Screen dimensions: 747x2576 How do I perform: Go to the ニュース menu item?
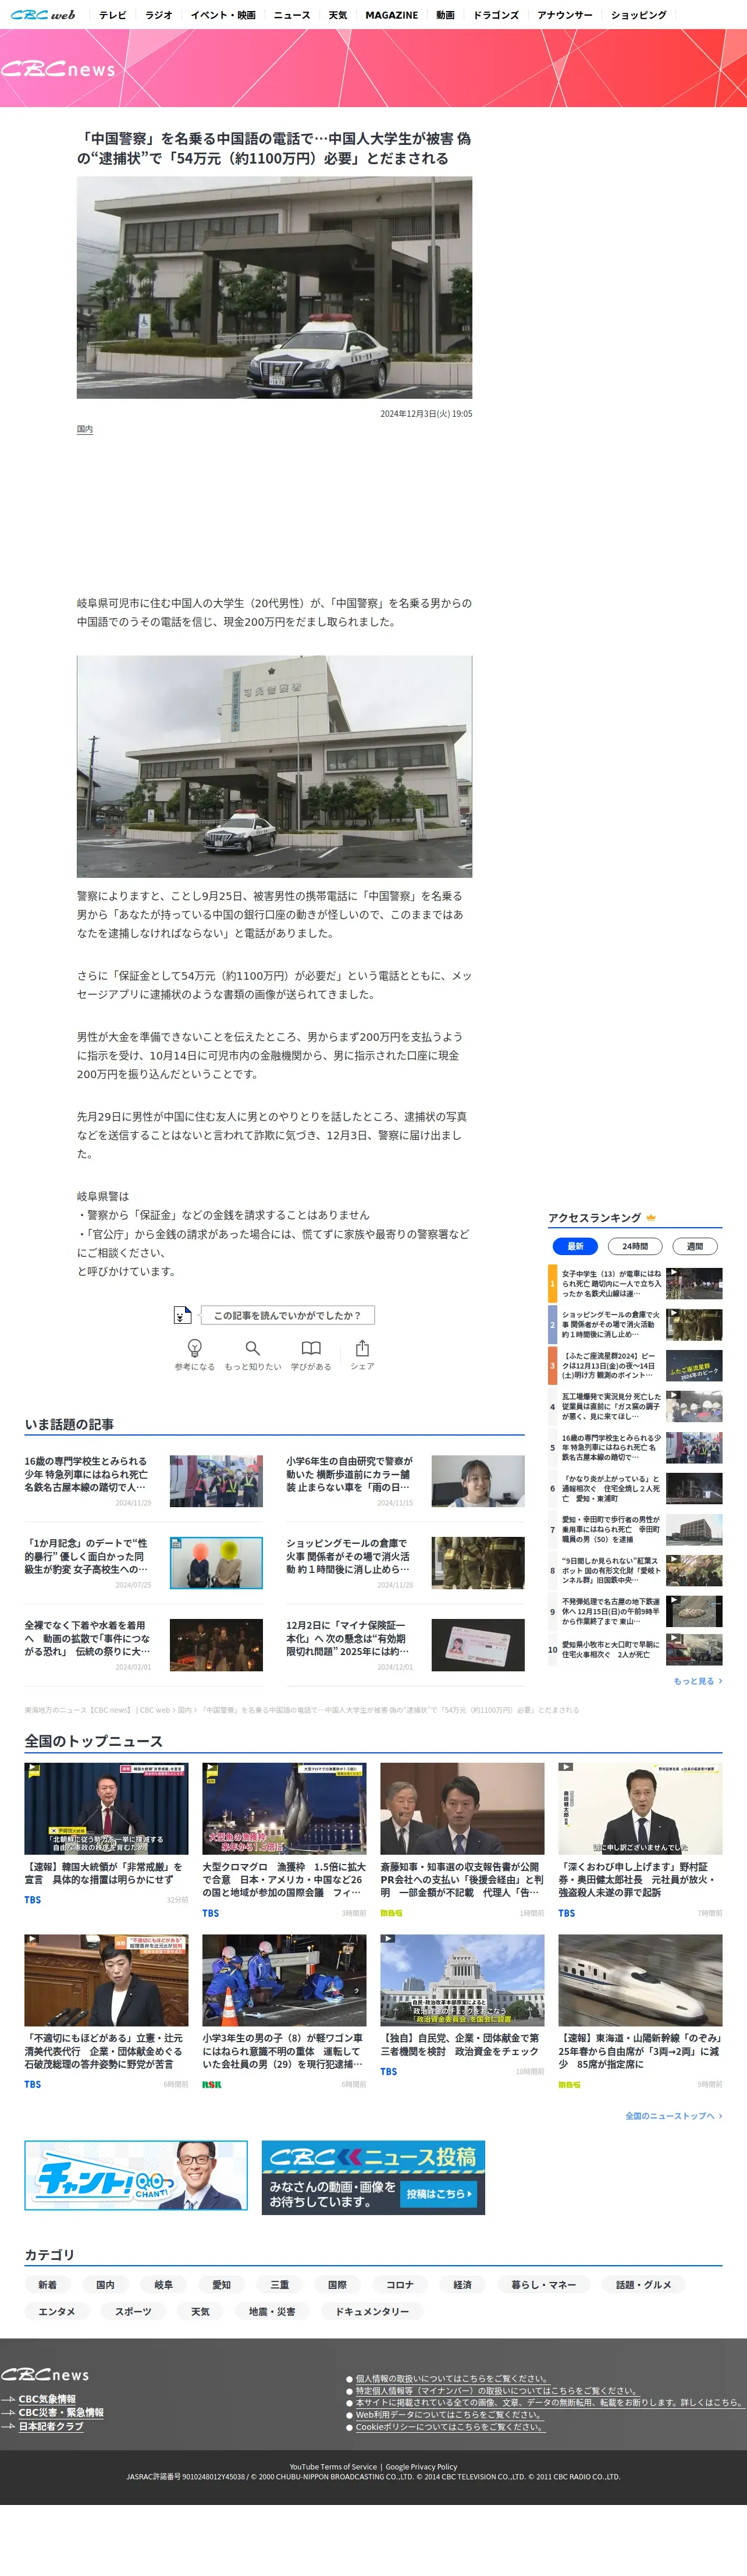[x=292, y=15]
